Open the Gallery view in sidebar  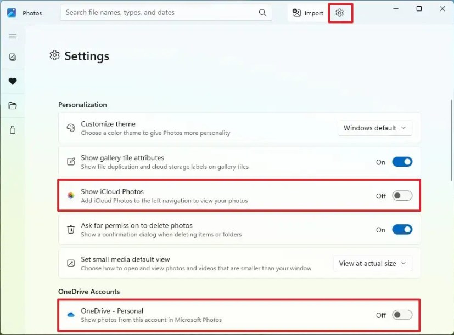click(x=13, y=57)
